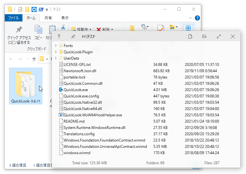Open recent locations dropdown arrow
The width and height of the screenshot is (246, 174).
click(28, 59)
